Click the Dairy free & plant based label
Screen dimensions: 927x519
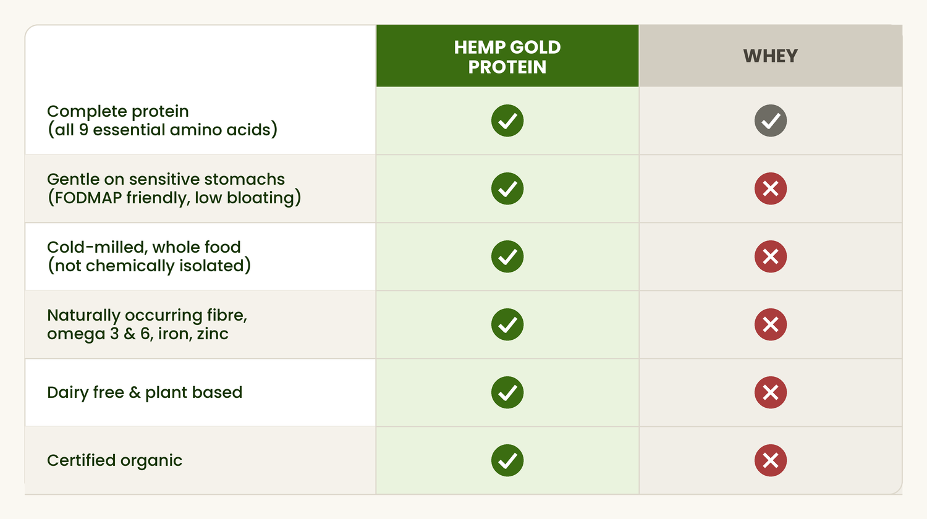[x=145, y=392]
